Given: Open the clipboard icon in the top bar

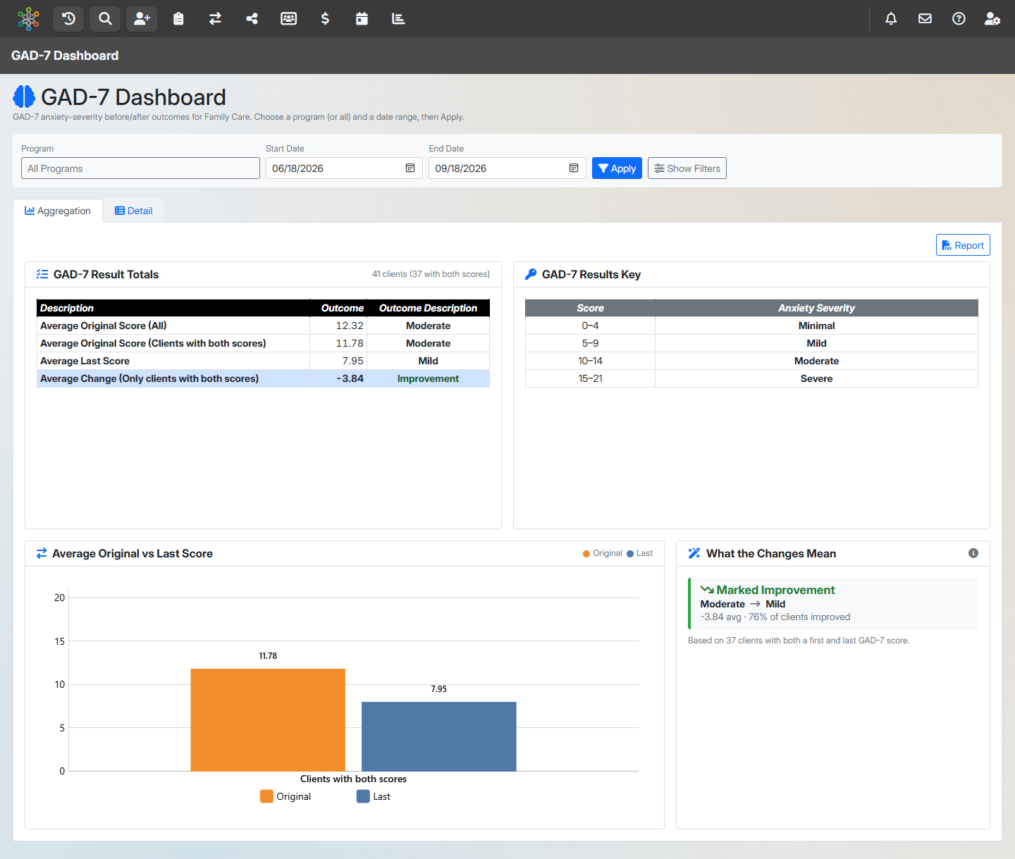Looking at the screenshot, I should pyautogui.click(x=178, y=19).
